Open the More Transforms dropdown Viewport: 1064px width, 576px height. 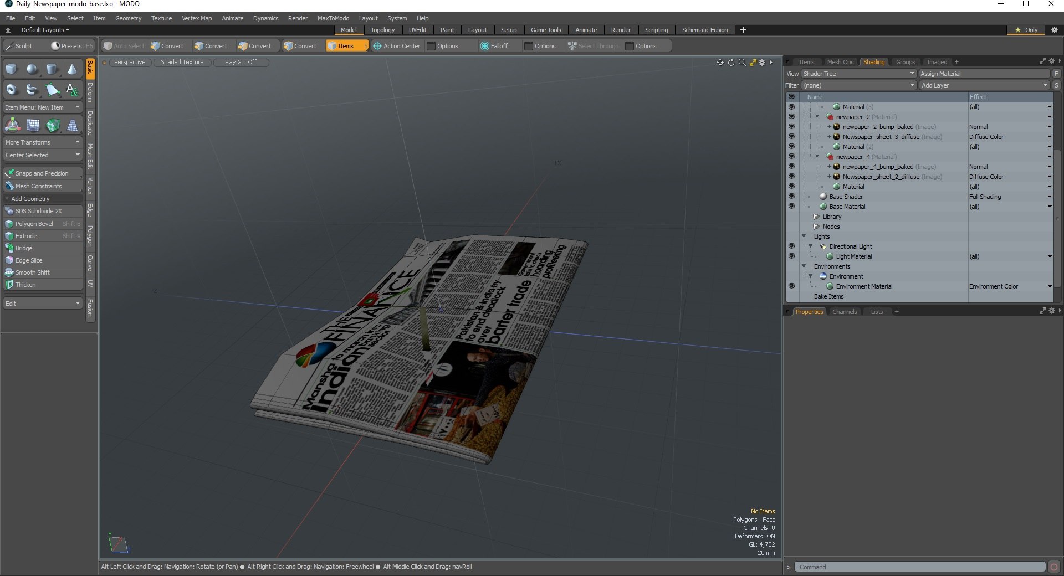43,142
